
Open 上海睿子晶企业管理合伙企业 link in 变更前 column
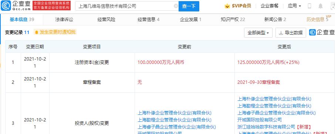pyautogui.click(x=177, y=127)
